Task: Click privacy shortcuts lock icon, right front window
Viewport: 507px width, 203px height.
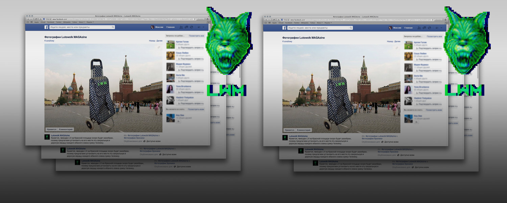Action: click(x=437, y=27)
